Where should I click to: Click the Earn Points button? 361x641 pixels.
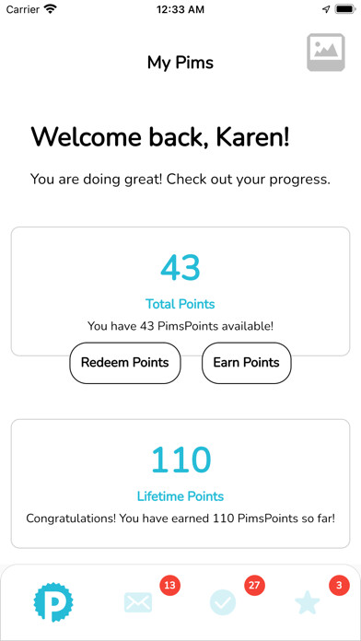[247, 363]
